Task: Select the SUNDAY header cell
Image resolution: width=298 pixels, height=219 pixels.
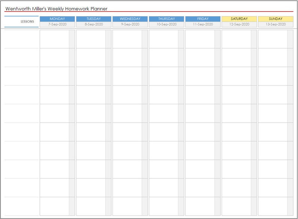Action: coord(275,19)
